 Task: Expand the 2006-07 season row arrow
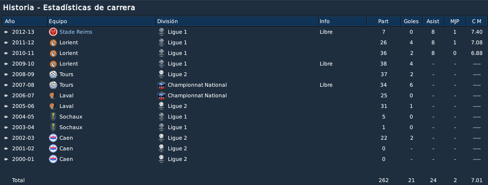6,95
